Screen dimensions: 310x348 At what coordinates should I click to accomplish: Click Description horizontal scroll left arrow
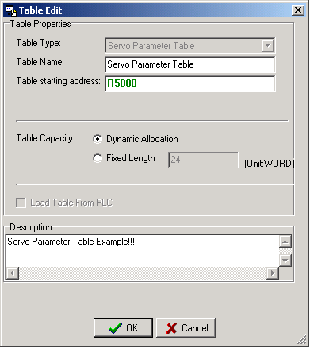[x=12, y=273]
